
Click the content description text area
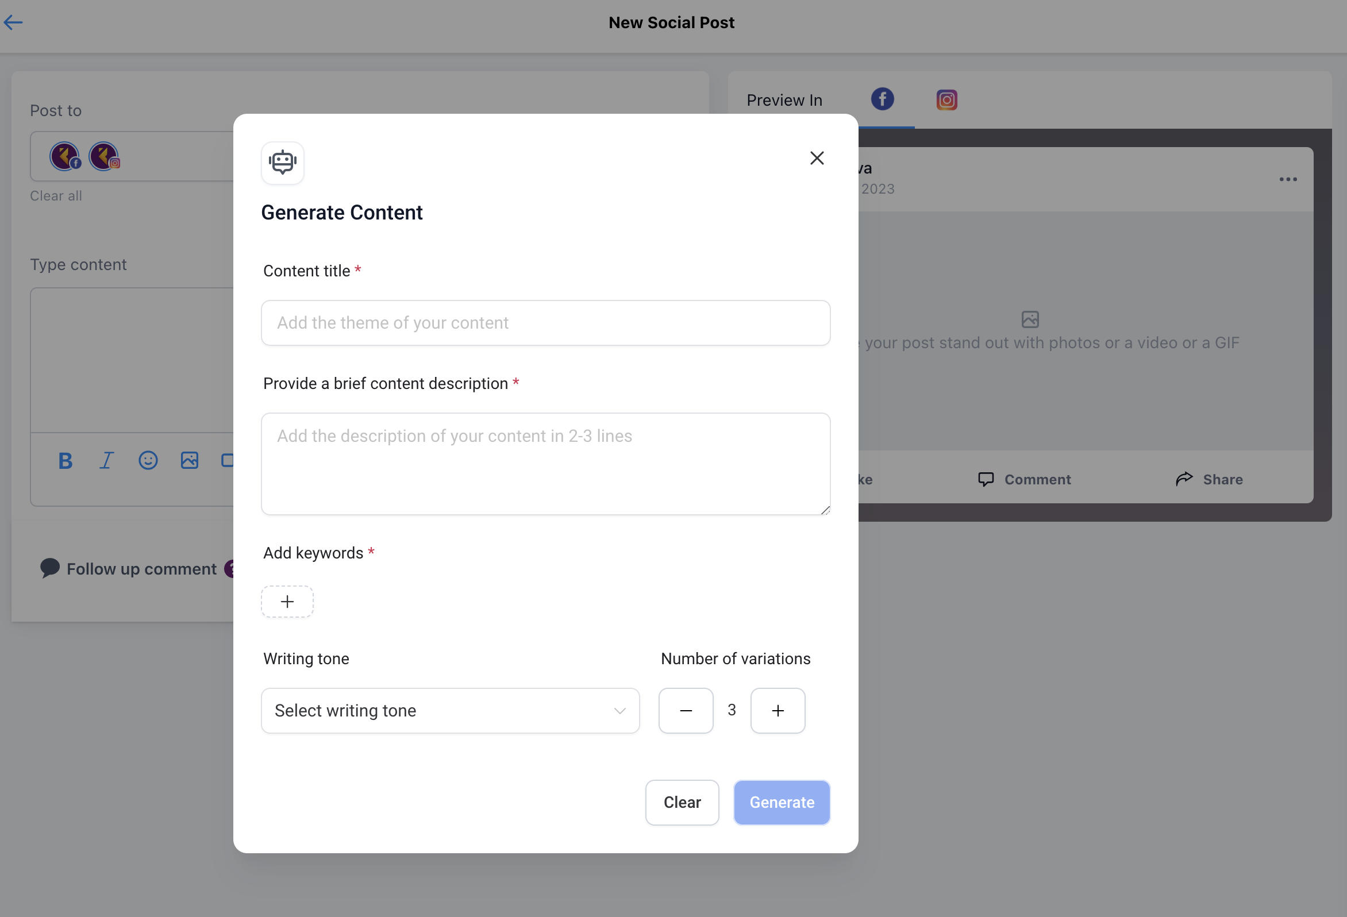545,464
